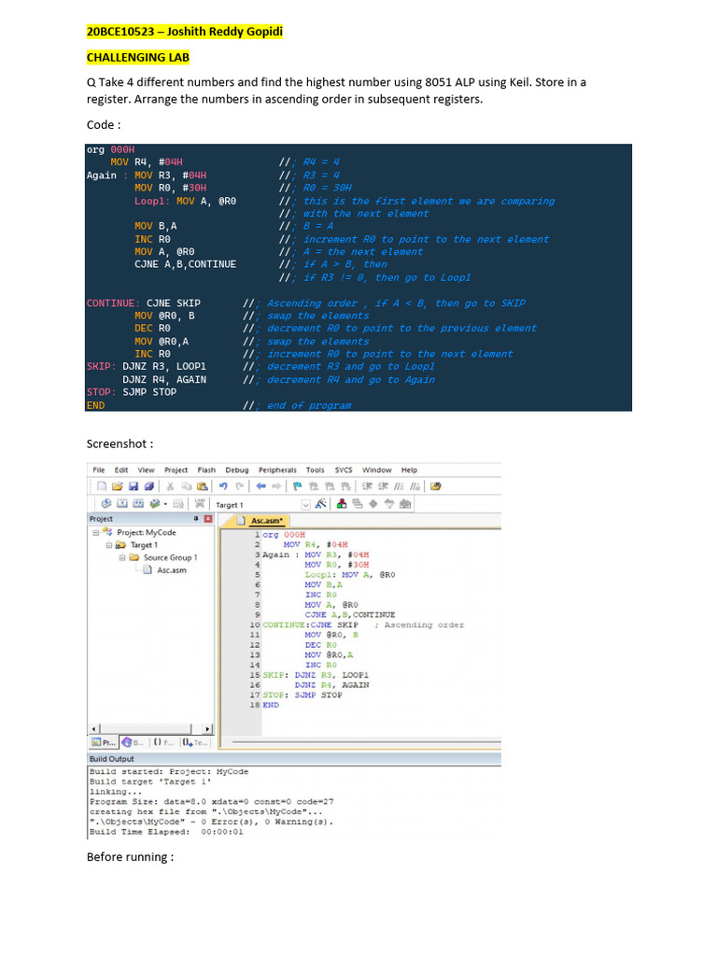Open the Debug menu
The width and height of the screenshot is (717, 956).
(237, 470)
